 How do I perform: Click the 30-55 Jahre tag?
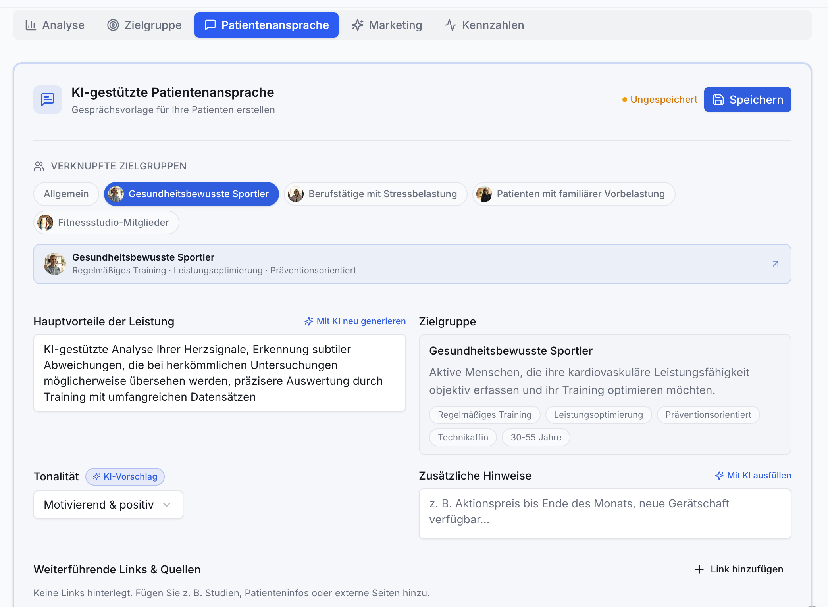536,437
